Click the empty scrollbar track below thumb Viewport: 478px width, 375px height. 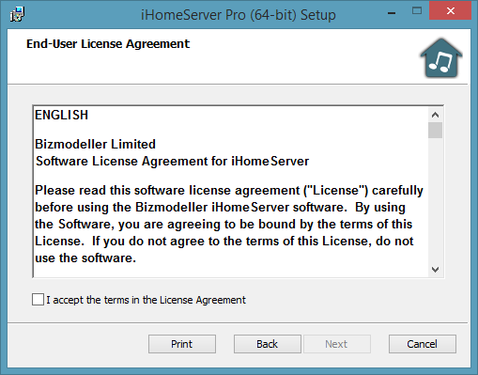point(435,200)
